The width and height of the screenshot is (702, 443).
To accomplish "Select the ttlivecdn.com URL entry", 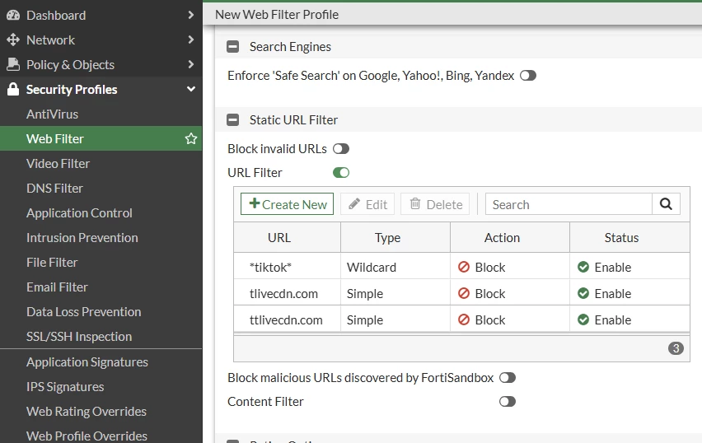I will (x=286, y=320).
